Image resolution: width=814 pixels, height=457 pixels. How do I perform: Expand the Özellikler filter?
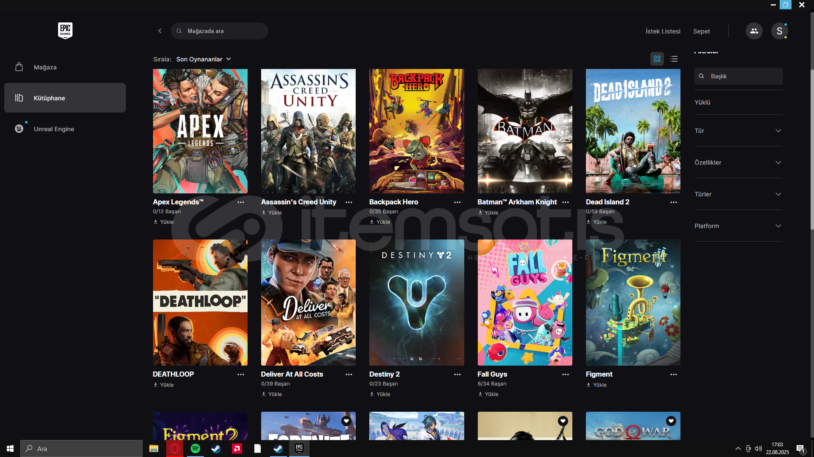[x=738, y=162]
